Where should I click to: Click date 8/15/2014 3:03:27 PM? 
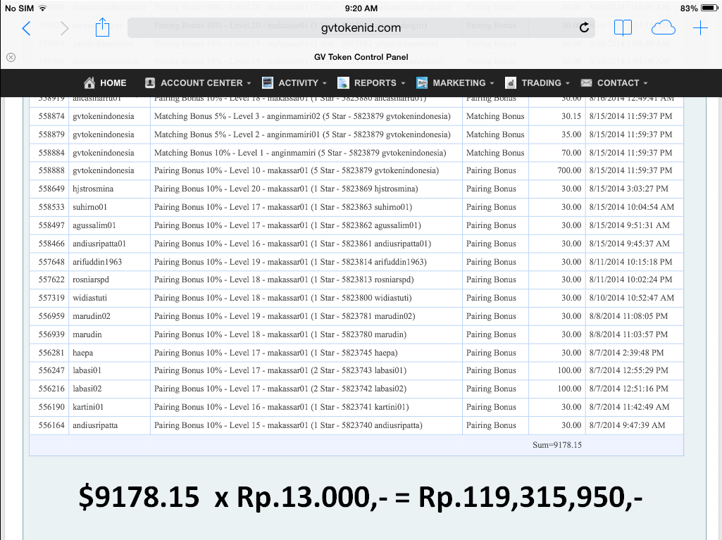[x=628, y=189]
